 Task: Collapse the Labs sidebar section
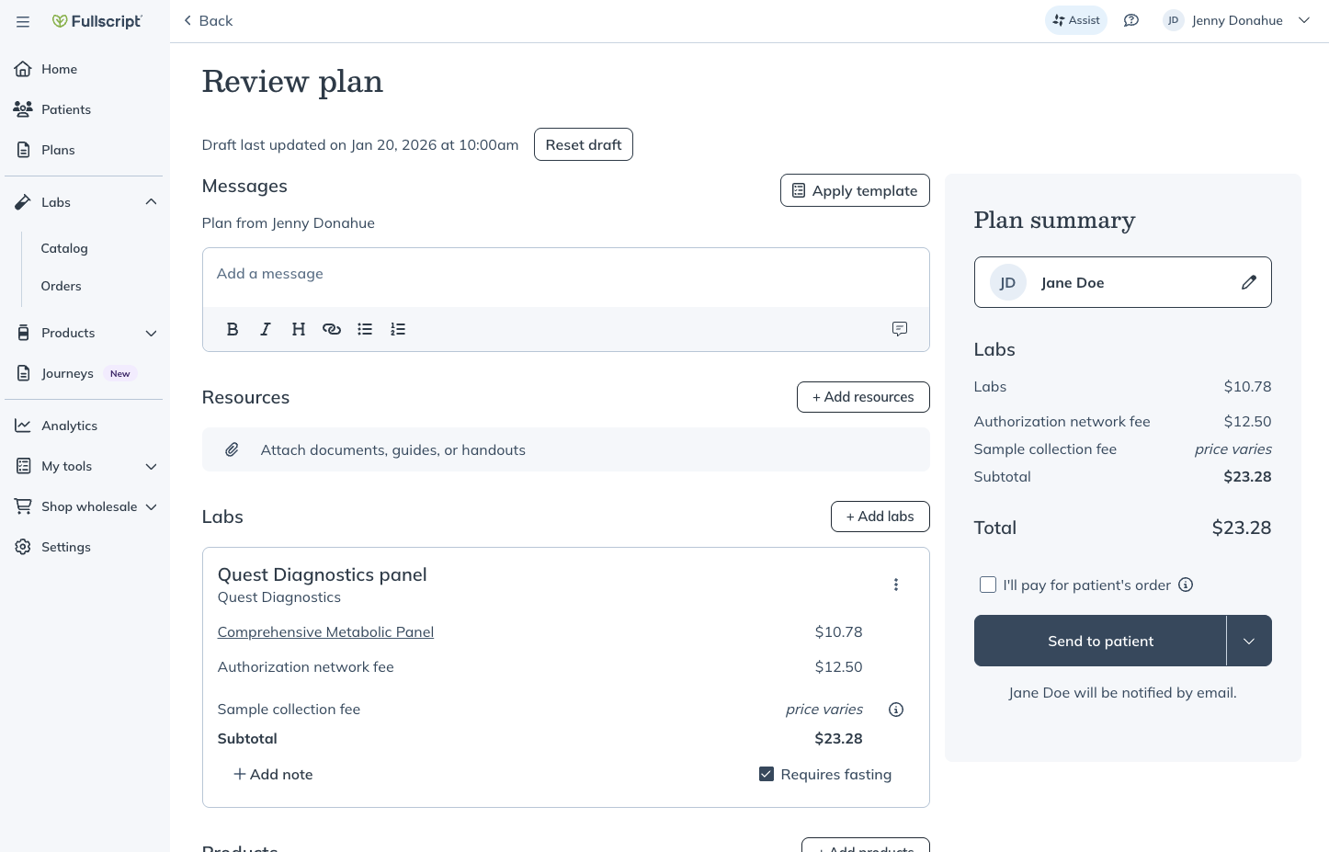click(x=151, y=202)
